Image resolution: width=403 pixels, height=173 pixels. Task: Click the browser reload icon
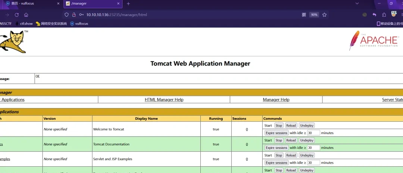pos(17,15)
